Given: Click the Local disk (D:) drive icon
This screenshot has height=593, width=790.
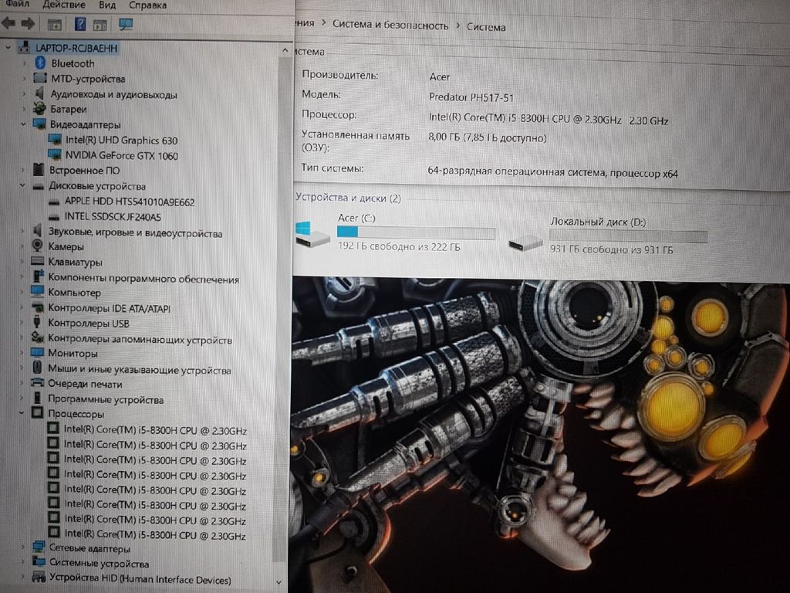Looking at the screenshot, I should click(x=525, y=243).
